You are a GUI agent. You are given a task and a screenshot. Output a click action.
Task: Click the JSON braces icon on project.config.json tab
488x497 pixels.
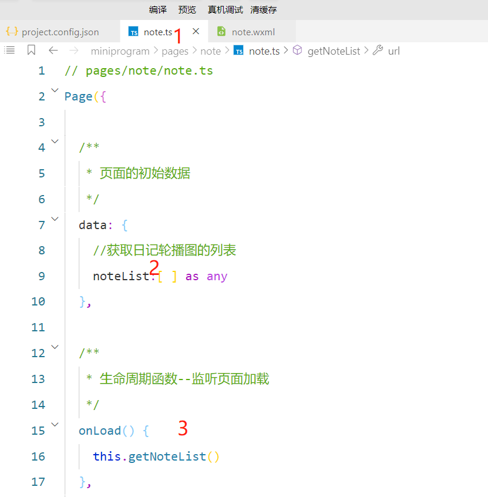pyautogui.click(x=12, y=31)
